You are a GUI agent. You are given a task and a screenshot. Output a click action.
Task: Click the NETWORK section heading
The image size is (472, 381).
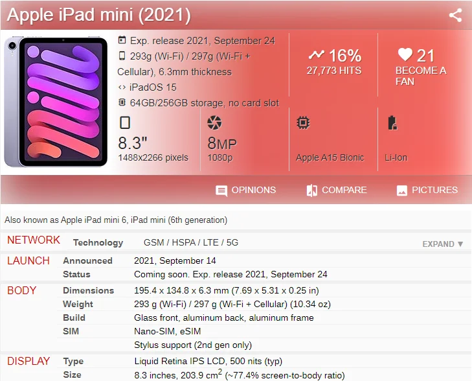point(34,240)
